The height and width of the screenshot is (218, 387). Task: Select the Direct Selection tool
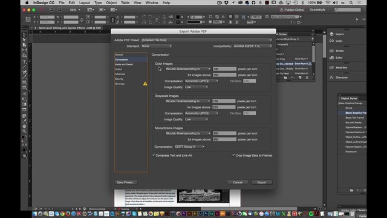[x=24, y=40]
